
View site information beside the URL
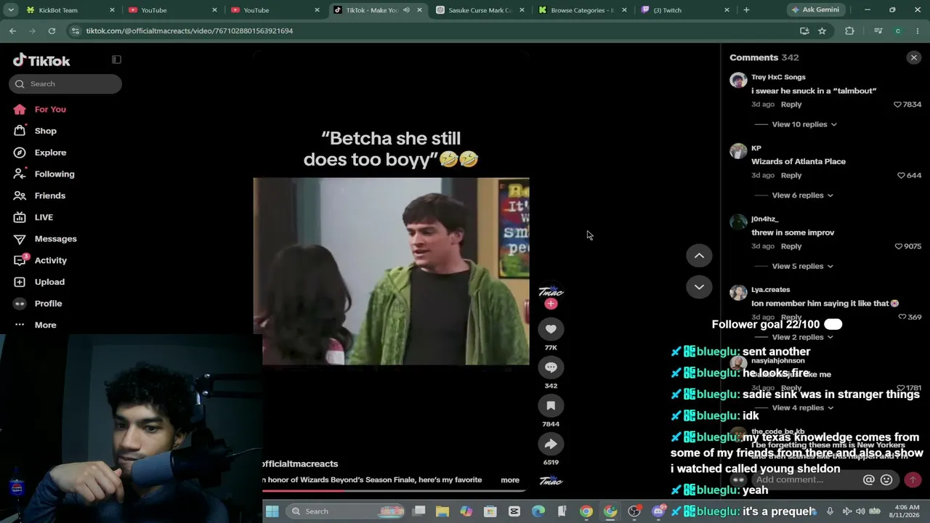[x=76, y=31]
